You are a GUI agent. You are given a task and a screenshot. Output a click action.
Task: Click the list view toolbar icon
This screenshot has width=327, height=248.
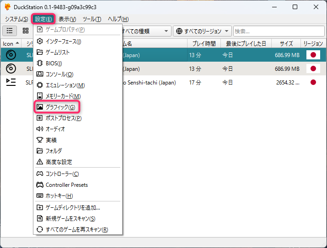tap(10, 31)
